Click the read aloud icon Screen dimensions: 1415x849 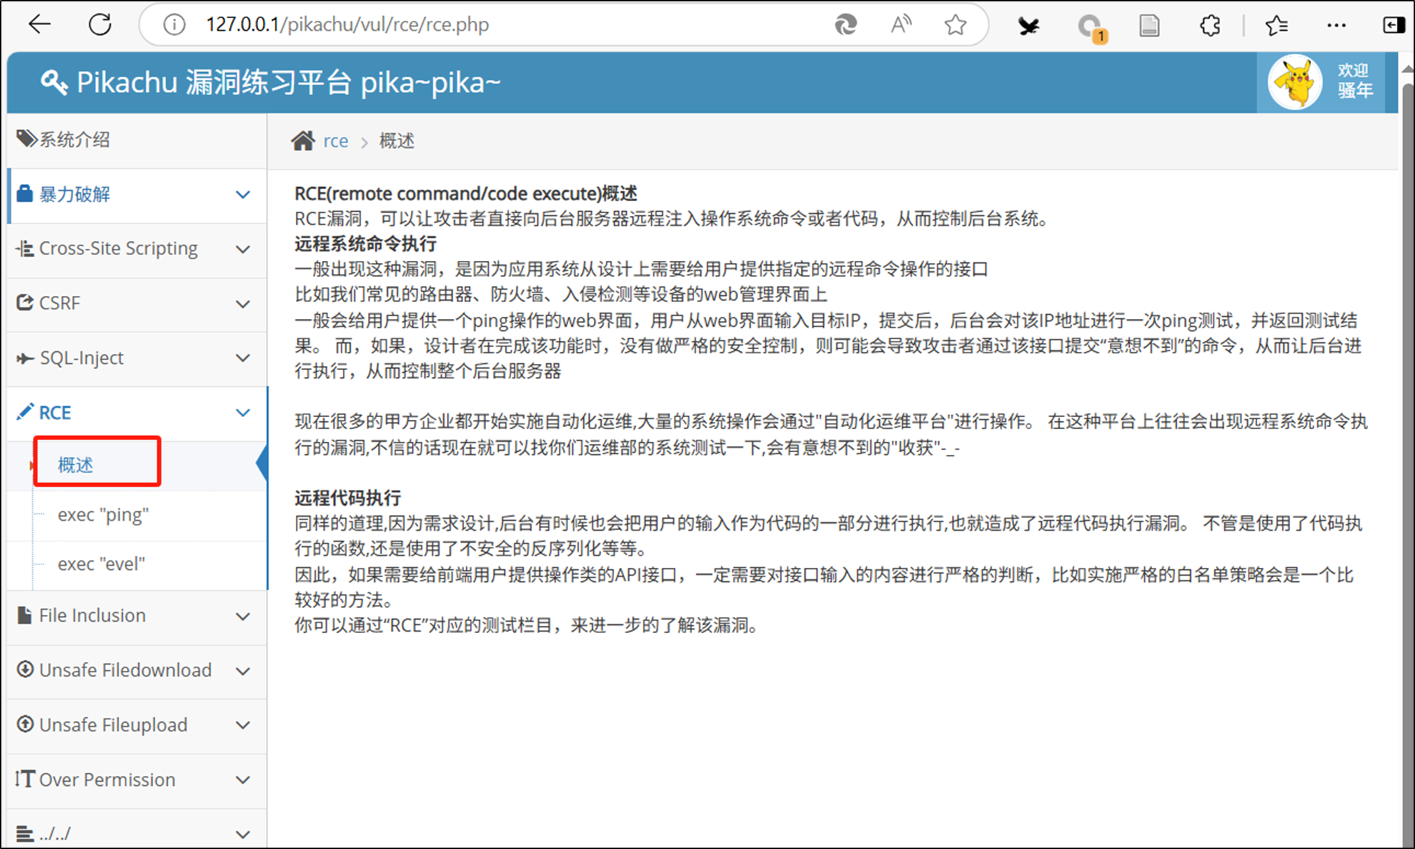(900, 25)
